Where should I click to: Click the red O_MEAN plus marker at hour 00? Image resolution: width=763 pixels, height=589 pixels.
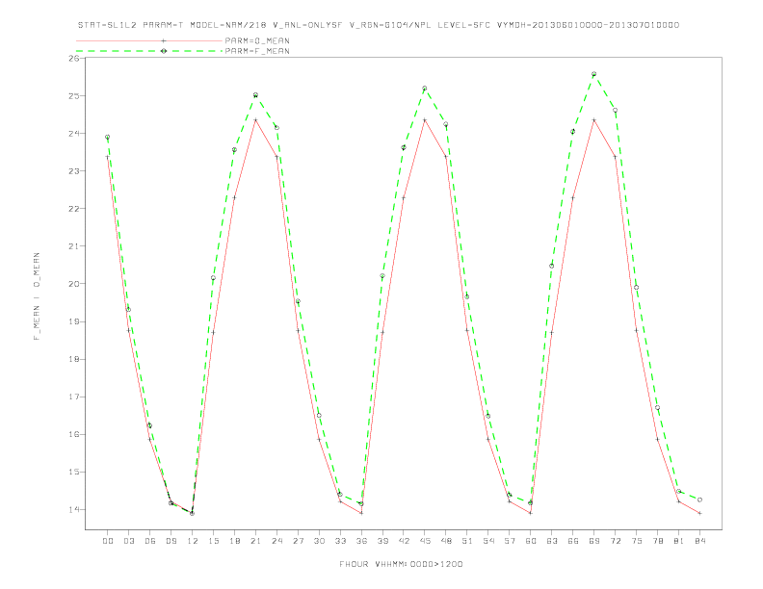[108, 157]
